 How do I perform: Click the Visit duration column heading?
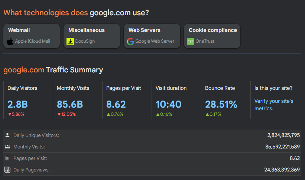point(171,88)
